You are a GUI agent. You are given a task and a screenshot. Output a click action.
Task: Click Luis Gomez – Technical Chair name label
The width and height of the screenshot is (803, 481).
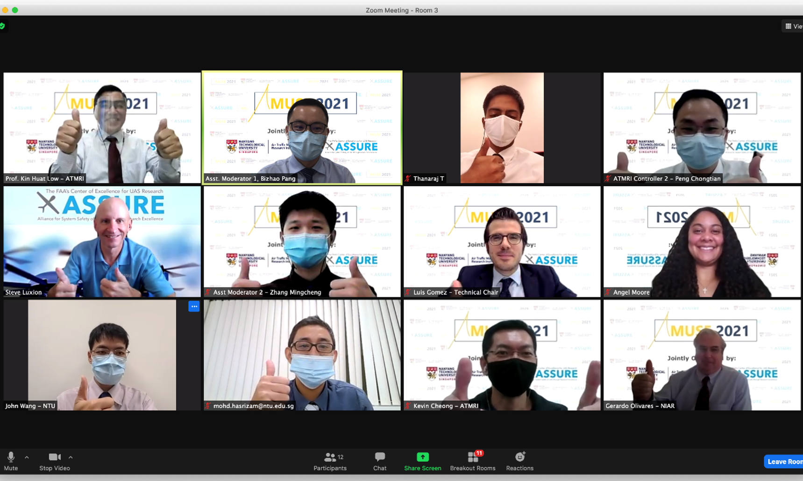(x=455, y=293)
